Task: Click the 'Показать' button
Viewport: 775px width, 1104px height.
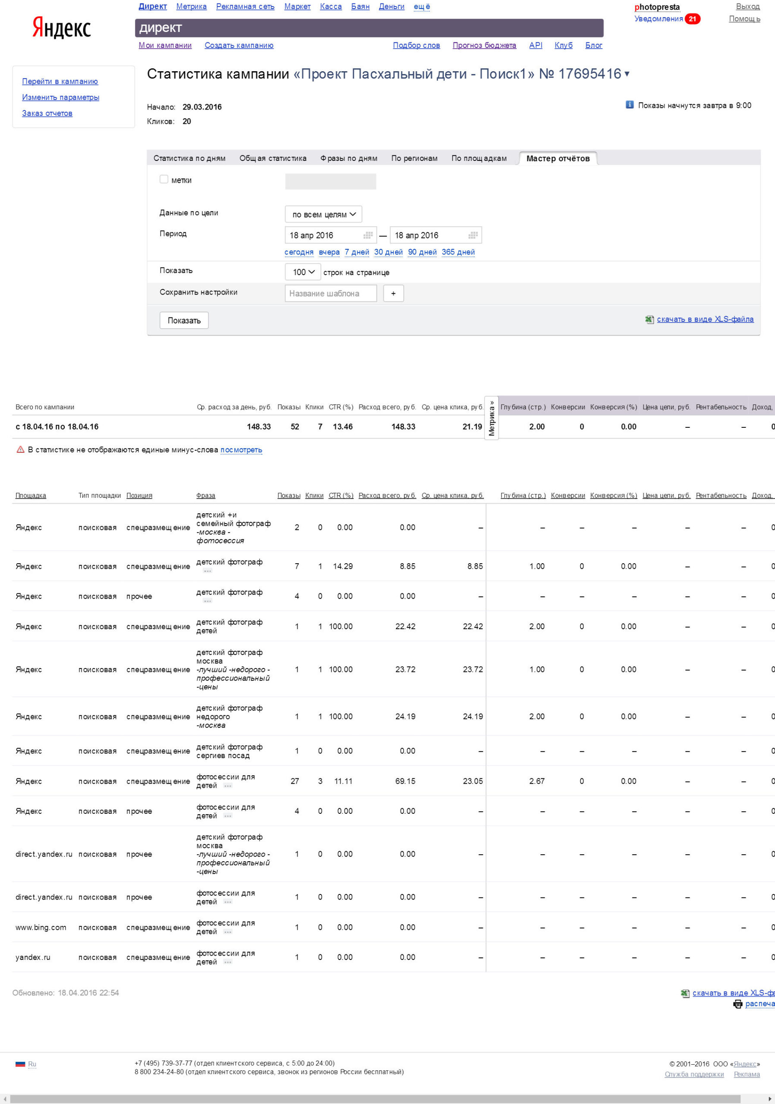Action: (184, 321)
